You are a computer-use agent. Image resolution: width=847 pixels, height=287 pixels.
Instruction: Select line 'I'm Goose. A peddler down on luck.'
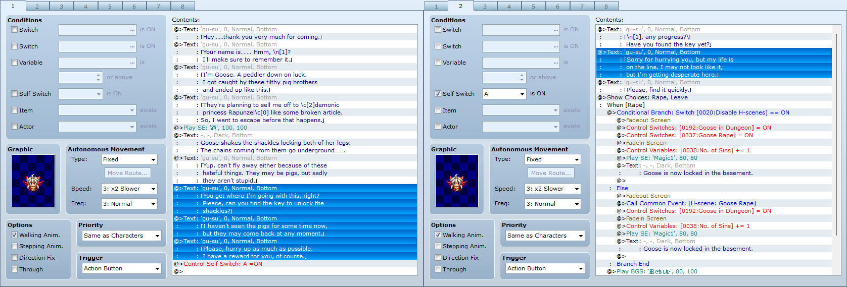[295, 75]
